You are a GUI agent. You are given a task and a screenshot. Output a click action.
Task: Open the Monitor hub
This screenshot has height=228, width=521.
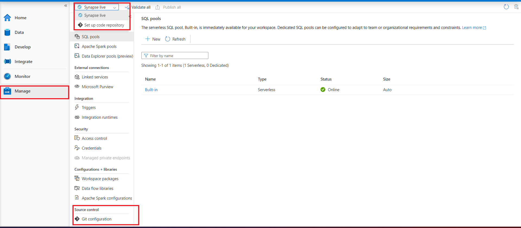(x=17, y=77)
